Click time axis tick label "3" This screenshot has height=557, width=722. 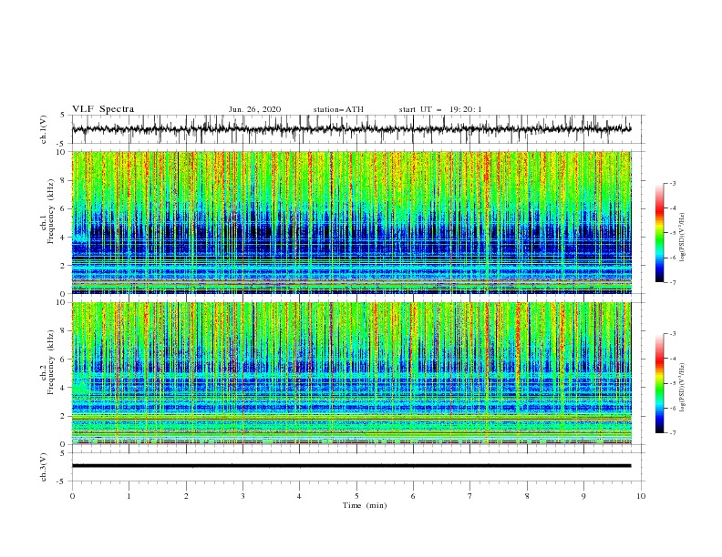point(242,496)
